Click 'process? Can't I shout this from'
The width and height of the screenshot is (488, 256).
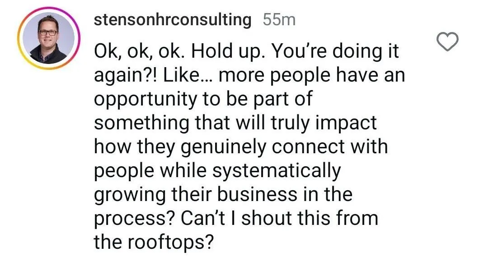[x=236, y=219]
